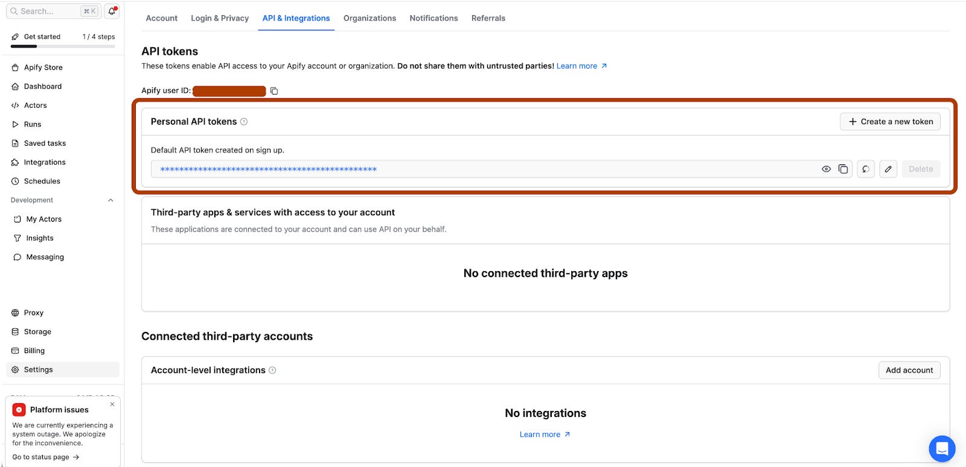The width and height of the screenshot is (966, 467).
Task: Show Account-level integrations info tooltip
Action: pyautogui.click(x=272, y=371)
